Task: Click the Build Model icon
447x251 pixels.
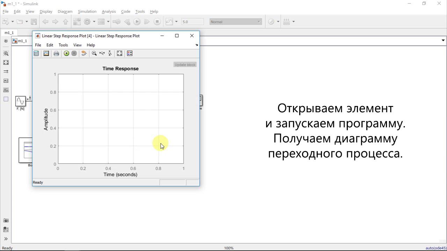Action: [x=286, y=22]
